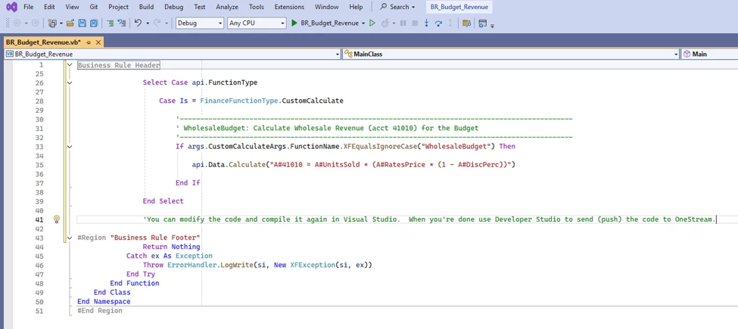Image resolution: width=738 pixels, height=329 pixels.
Task: Click the Step Over icon
Action: pyautogui.click(x=438, y=23)
